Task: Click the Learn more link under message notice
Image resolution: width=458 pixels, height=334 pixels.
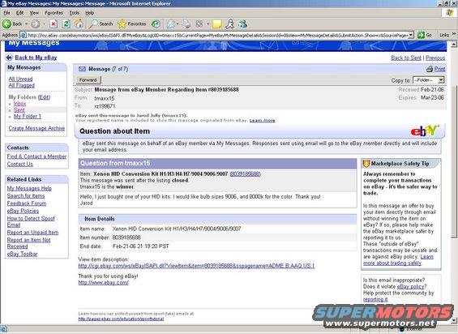Action: 262,121
